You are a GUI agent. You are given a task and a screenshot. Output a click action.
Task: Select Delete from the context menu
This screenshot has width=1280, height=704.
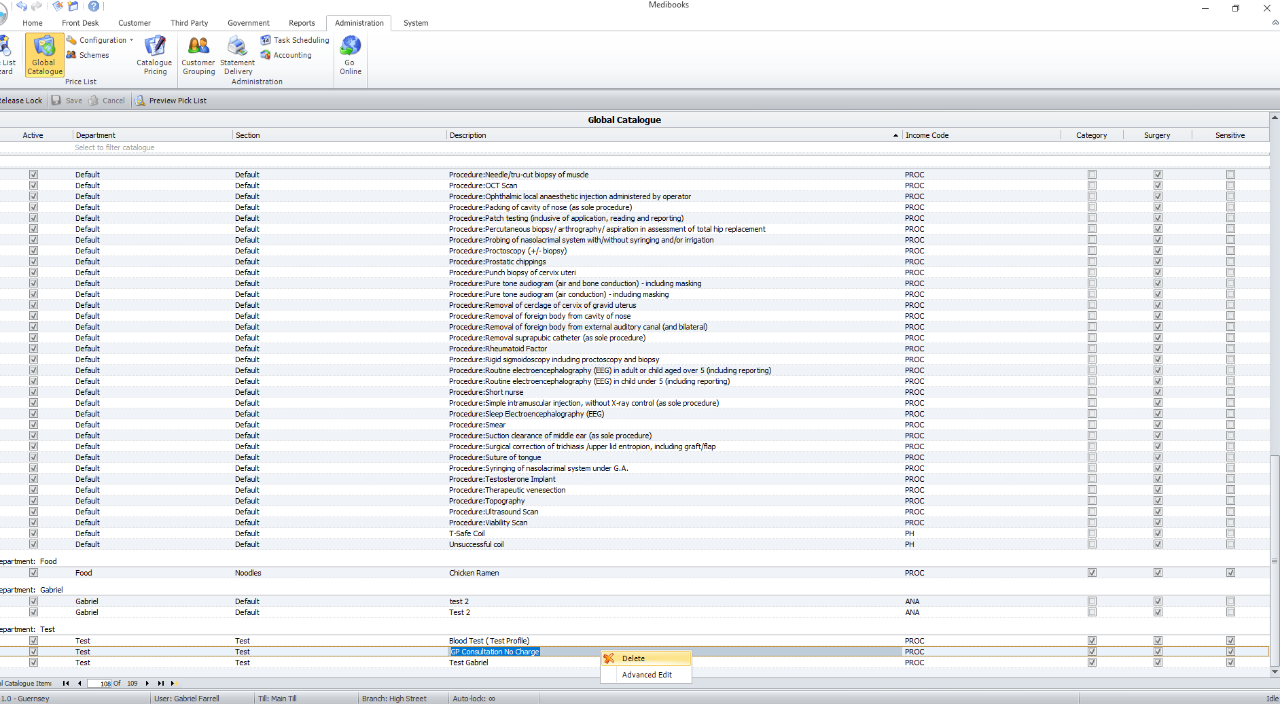[633, 658]
